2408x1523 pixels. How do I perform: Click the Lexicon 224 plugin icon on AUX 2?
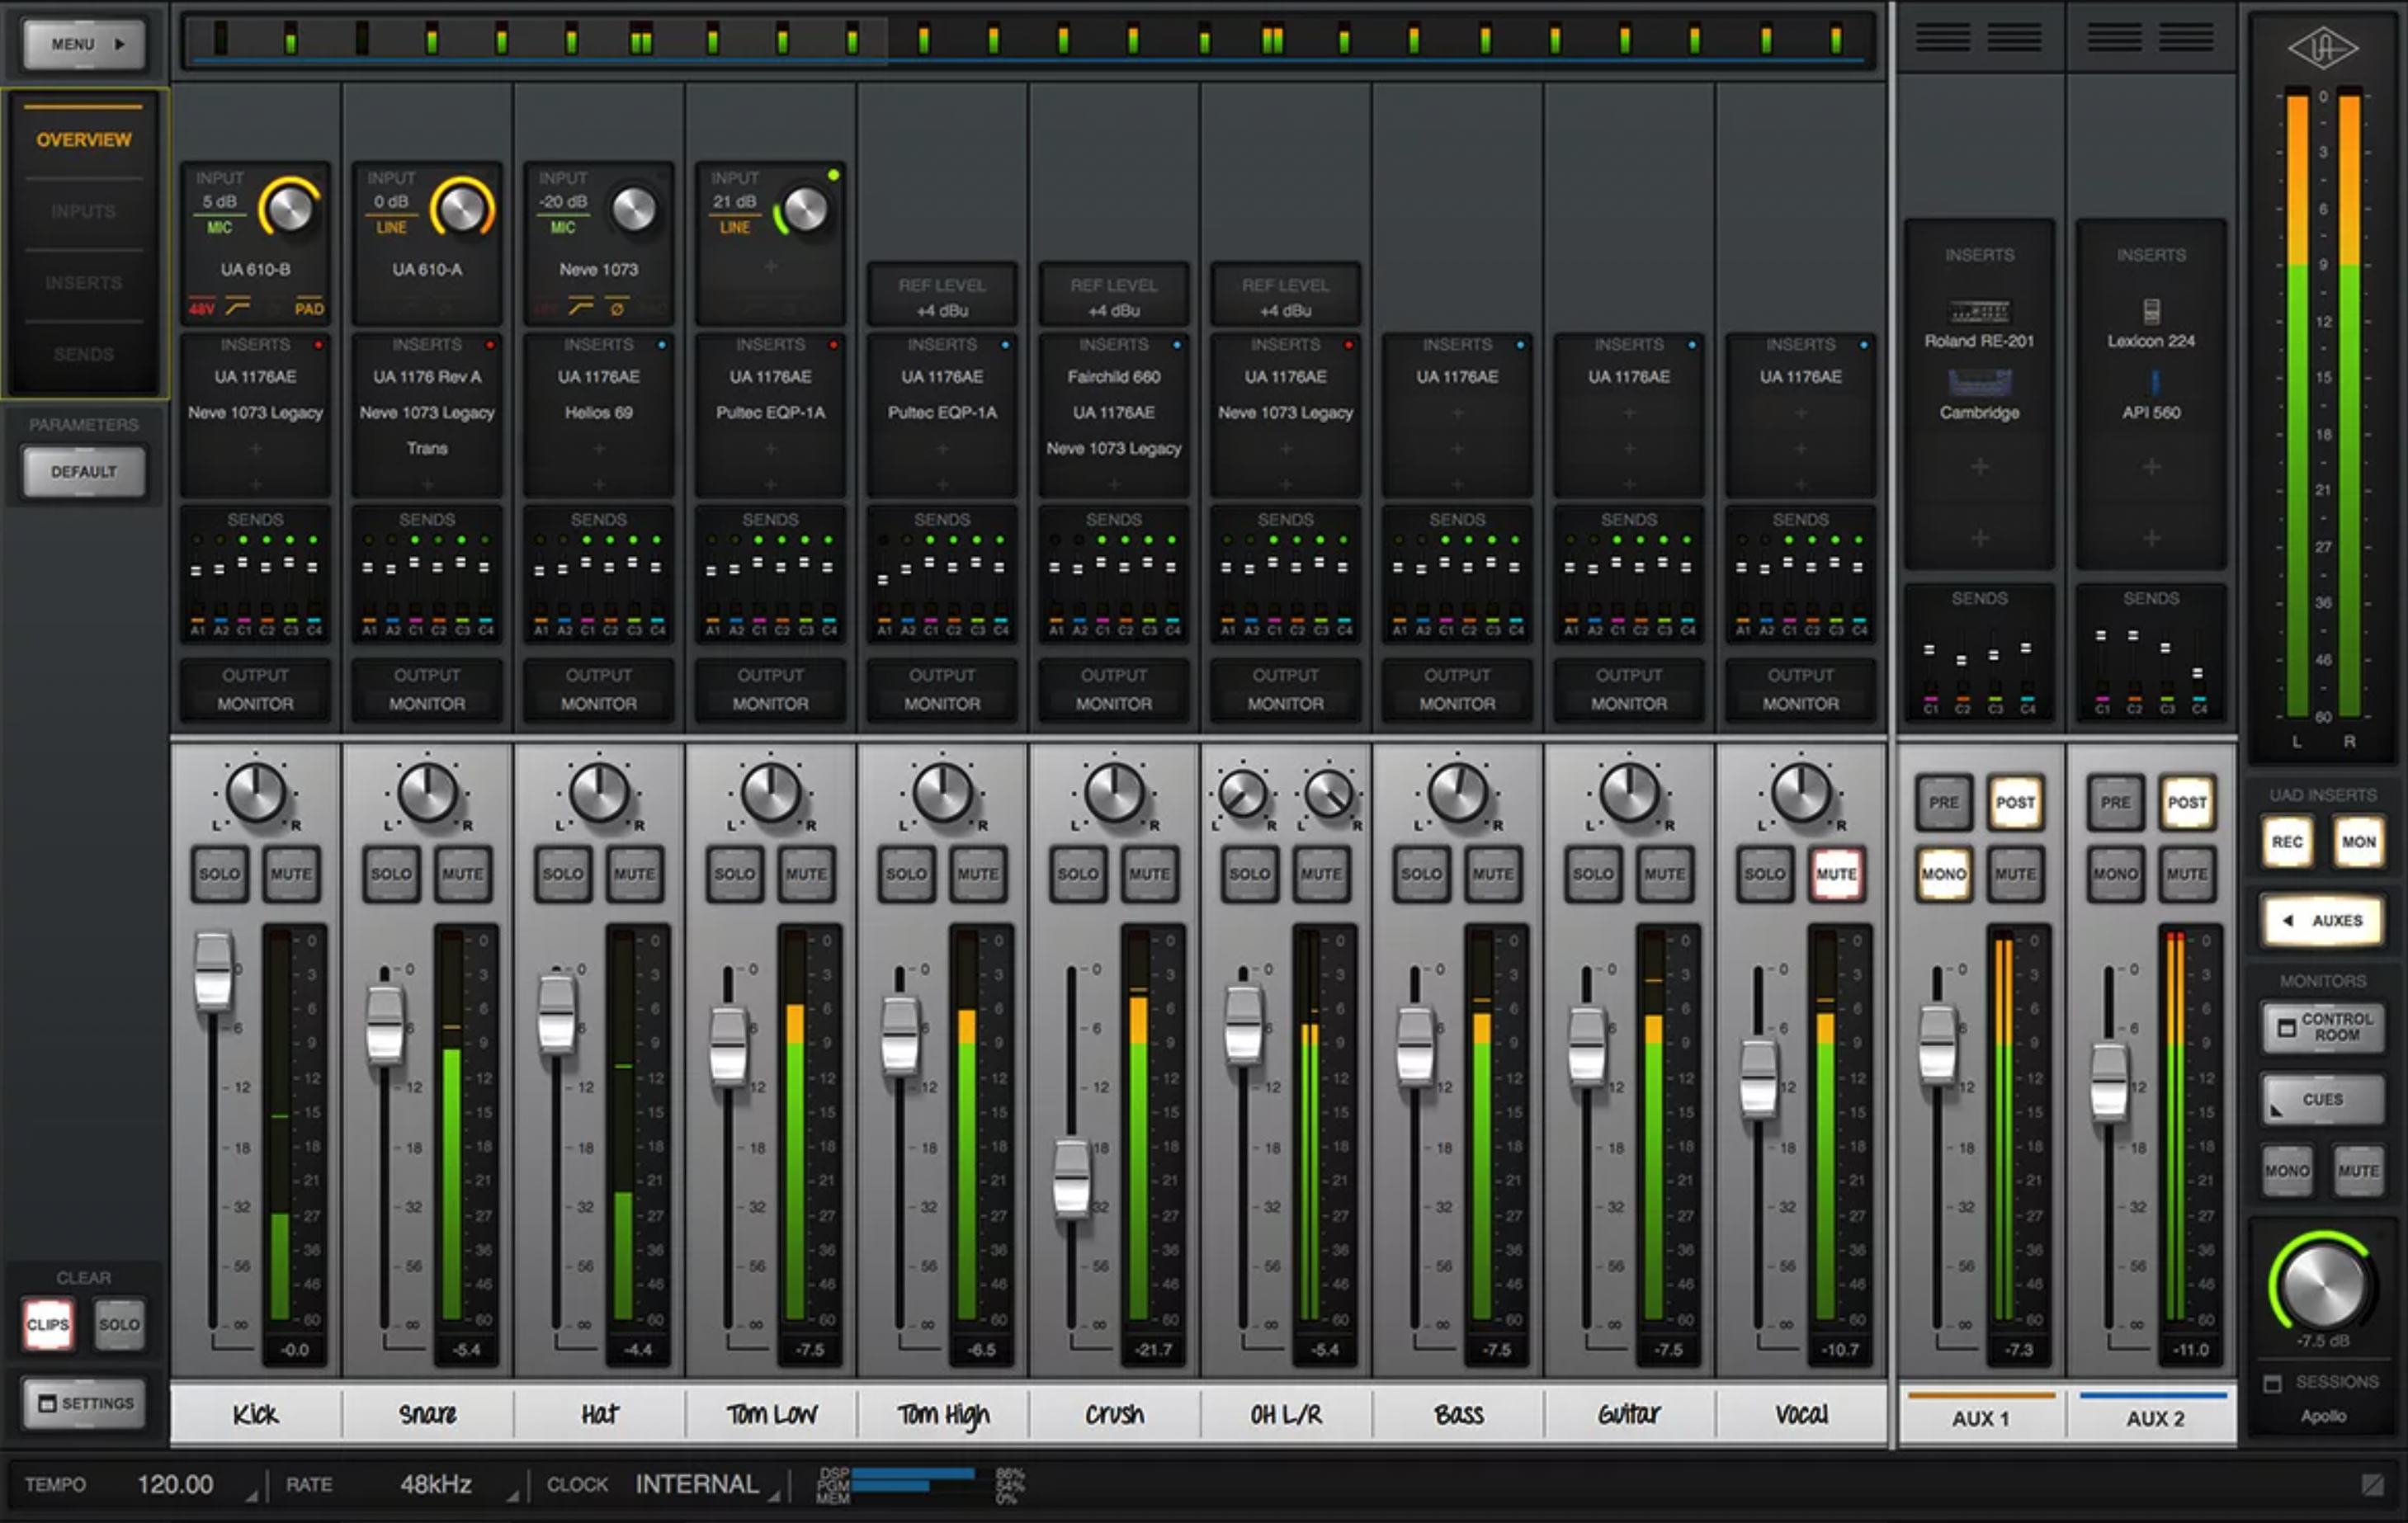tap(2151, 311)
